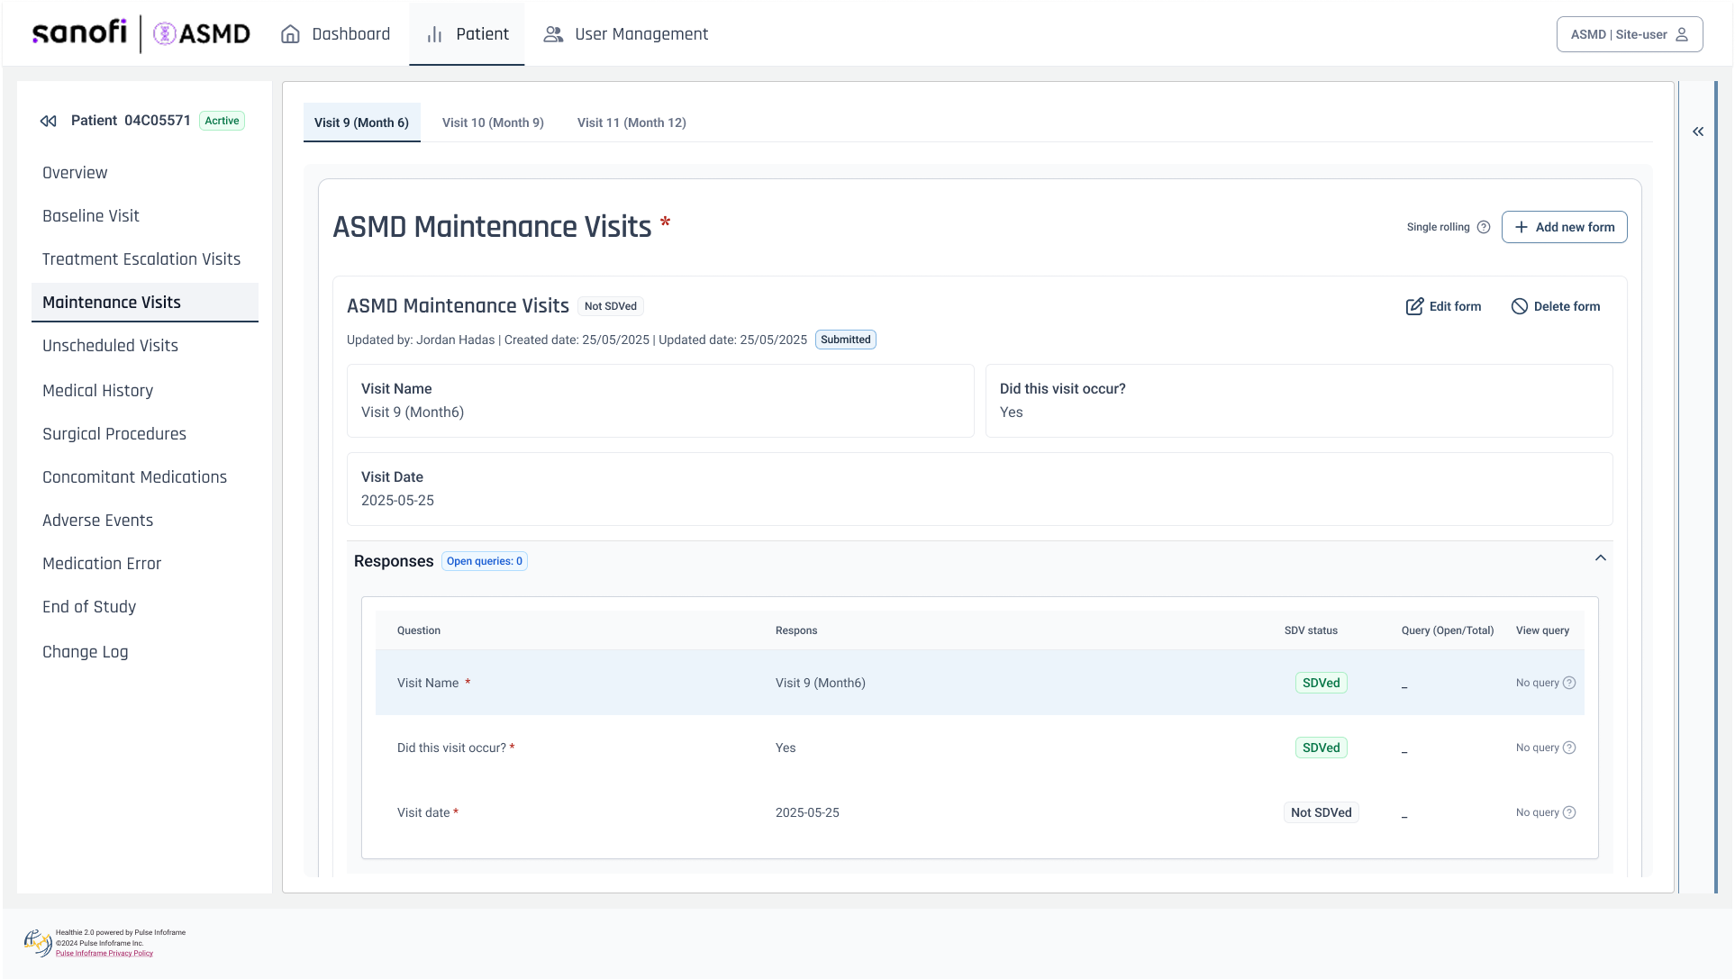This screenshot has width=1735, height=979.
Task: Open Medical History in sidebar
Action: click(97, 391)
